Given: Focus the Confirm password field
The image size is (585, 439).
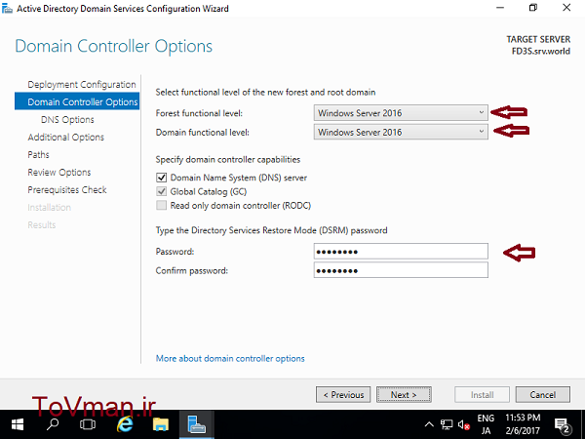Looking at the screenshot, I should (x=401, y=270).
